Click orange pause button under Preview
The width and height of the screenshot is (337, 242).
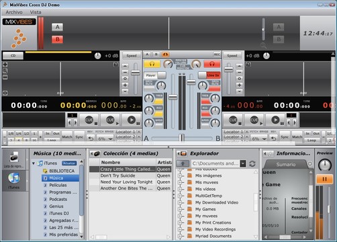tap(324, 179)
